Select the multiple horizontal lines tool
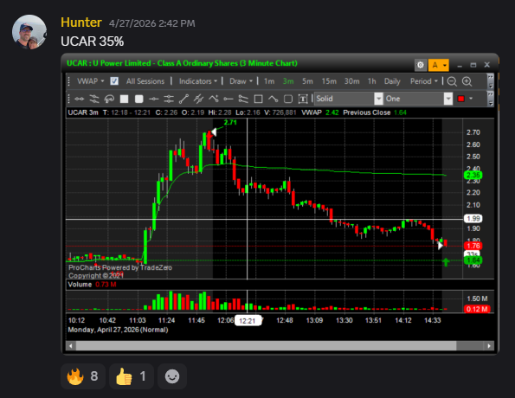515x398 pixels. coord(169,99)
